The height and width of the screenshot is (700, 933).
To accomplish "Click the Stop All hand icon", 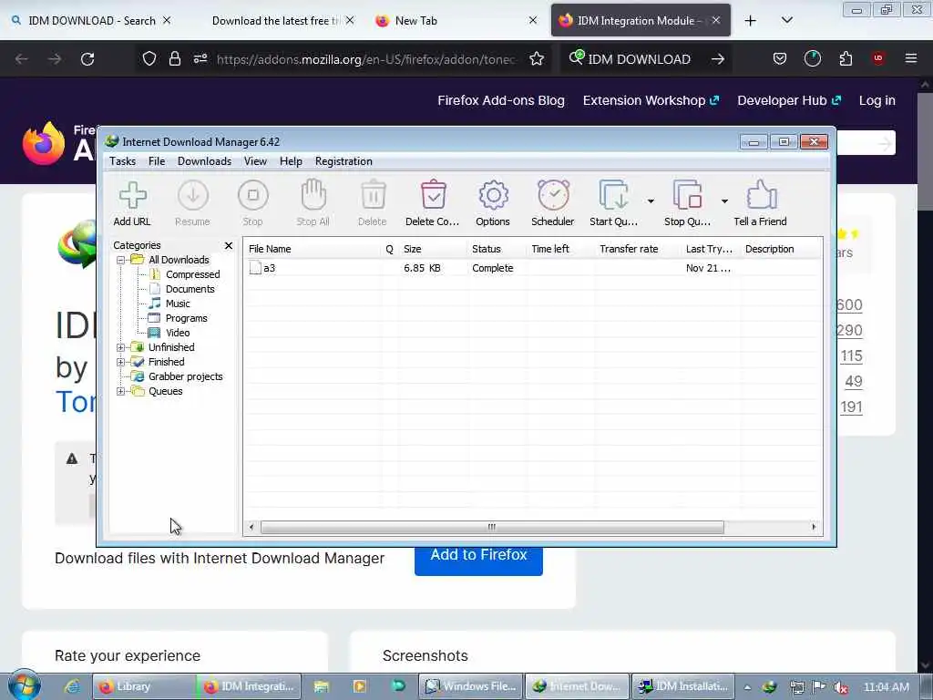I will tap(313, 203).
